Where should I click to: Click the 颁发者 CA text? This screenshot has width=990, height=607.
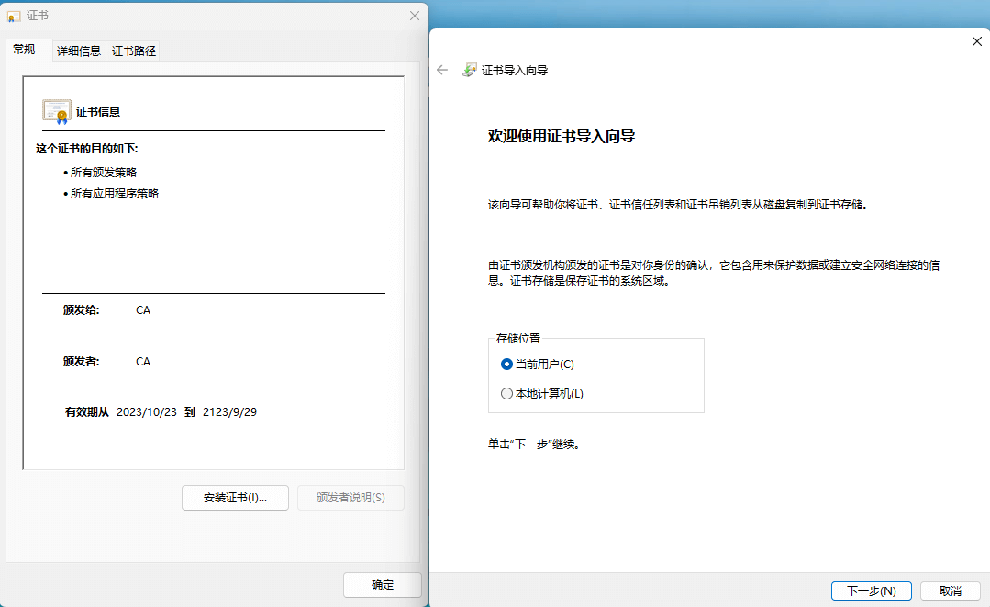(143, 361)
